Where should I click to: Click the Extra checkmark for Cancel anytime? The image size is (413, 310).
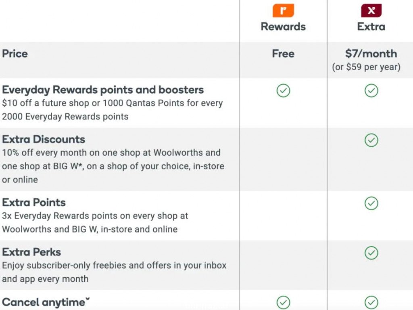pos(371,302)
